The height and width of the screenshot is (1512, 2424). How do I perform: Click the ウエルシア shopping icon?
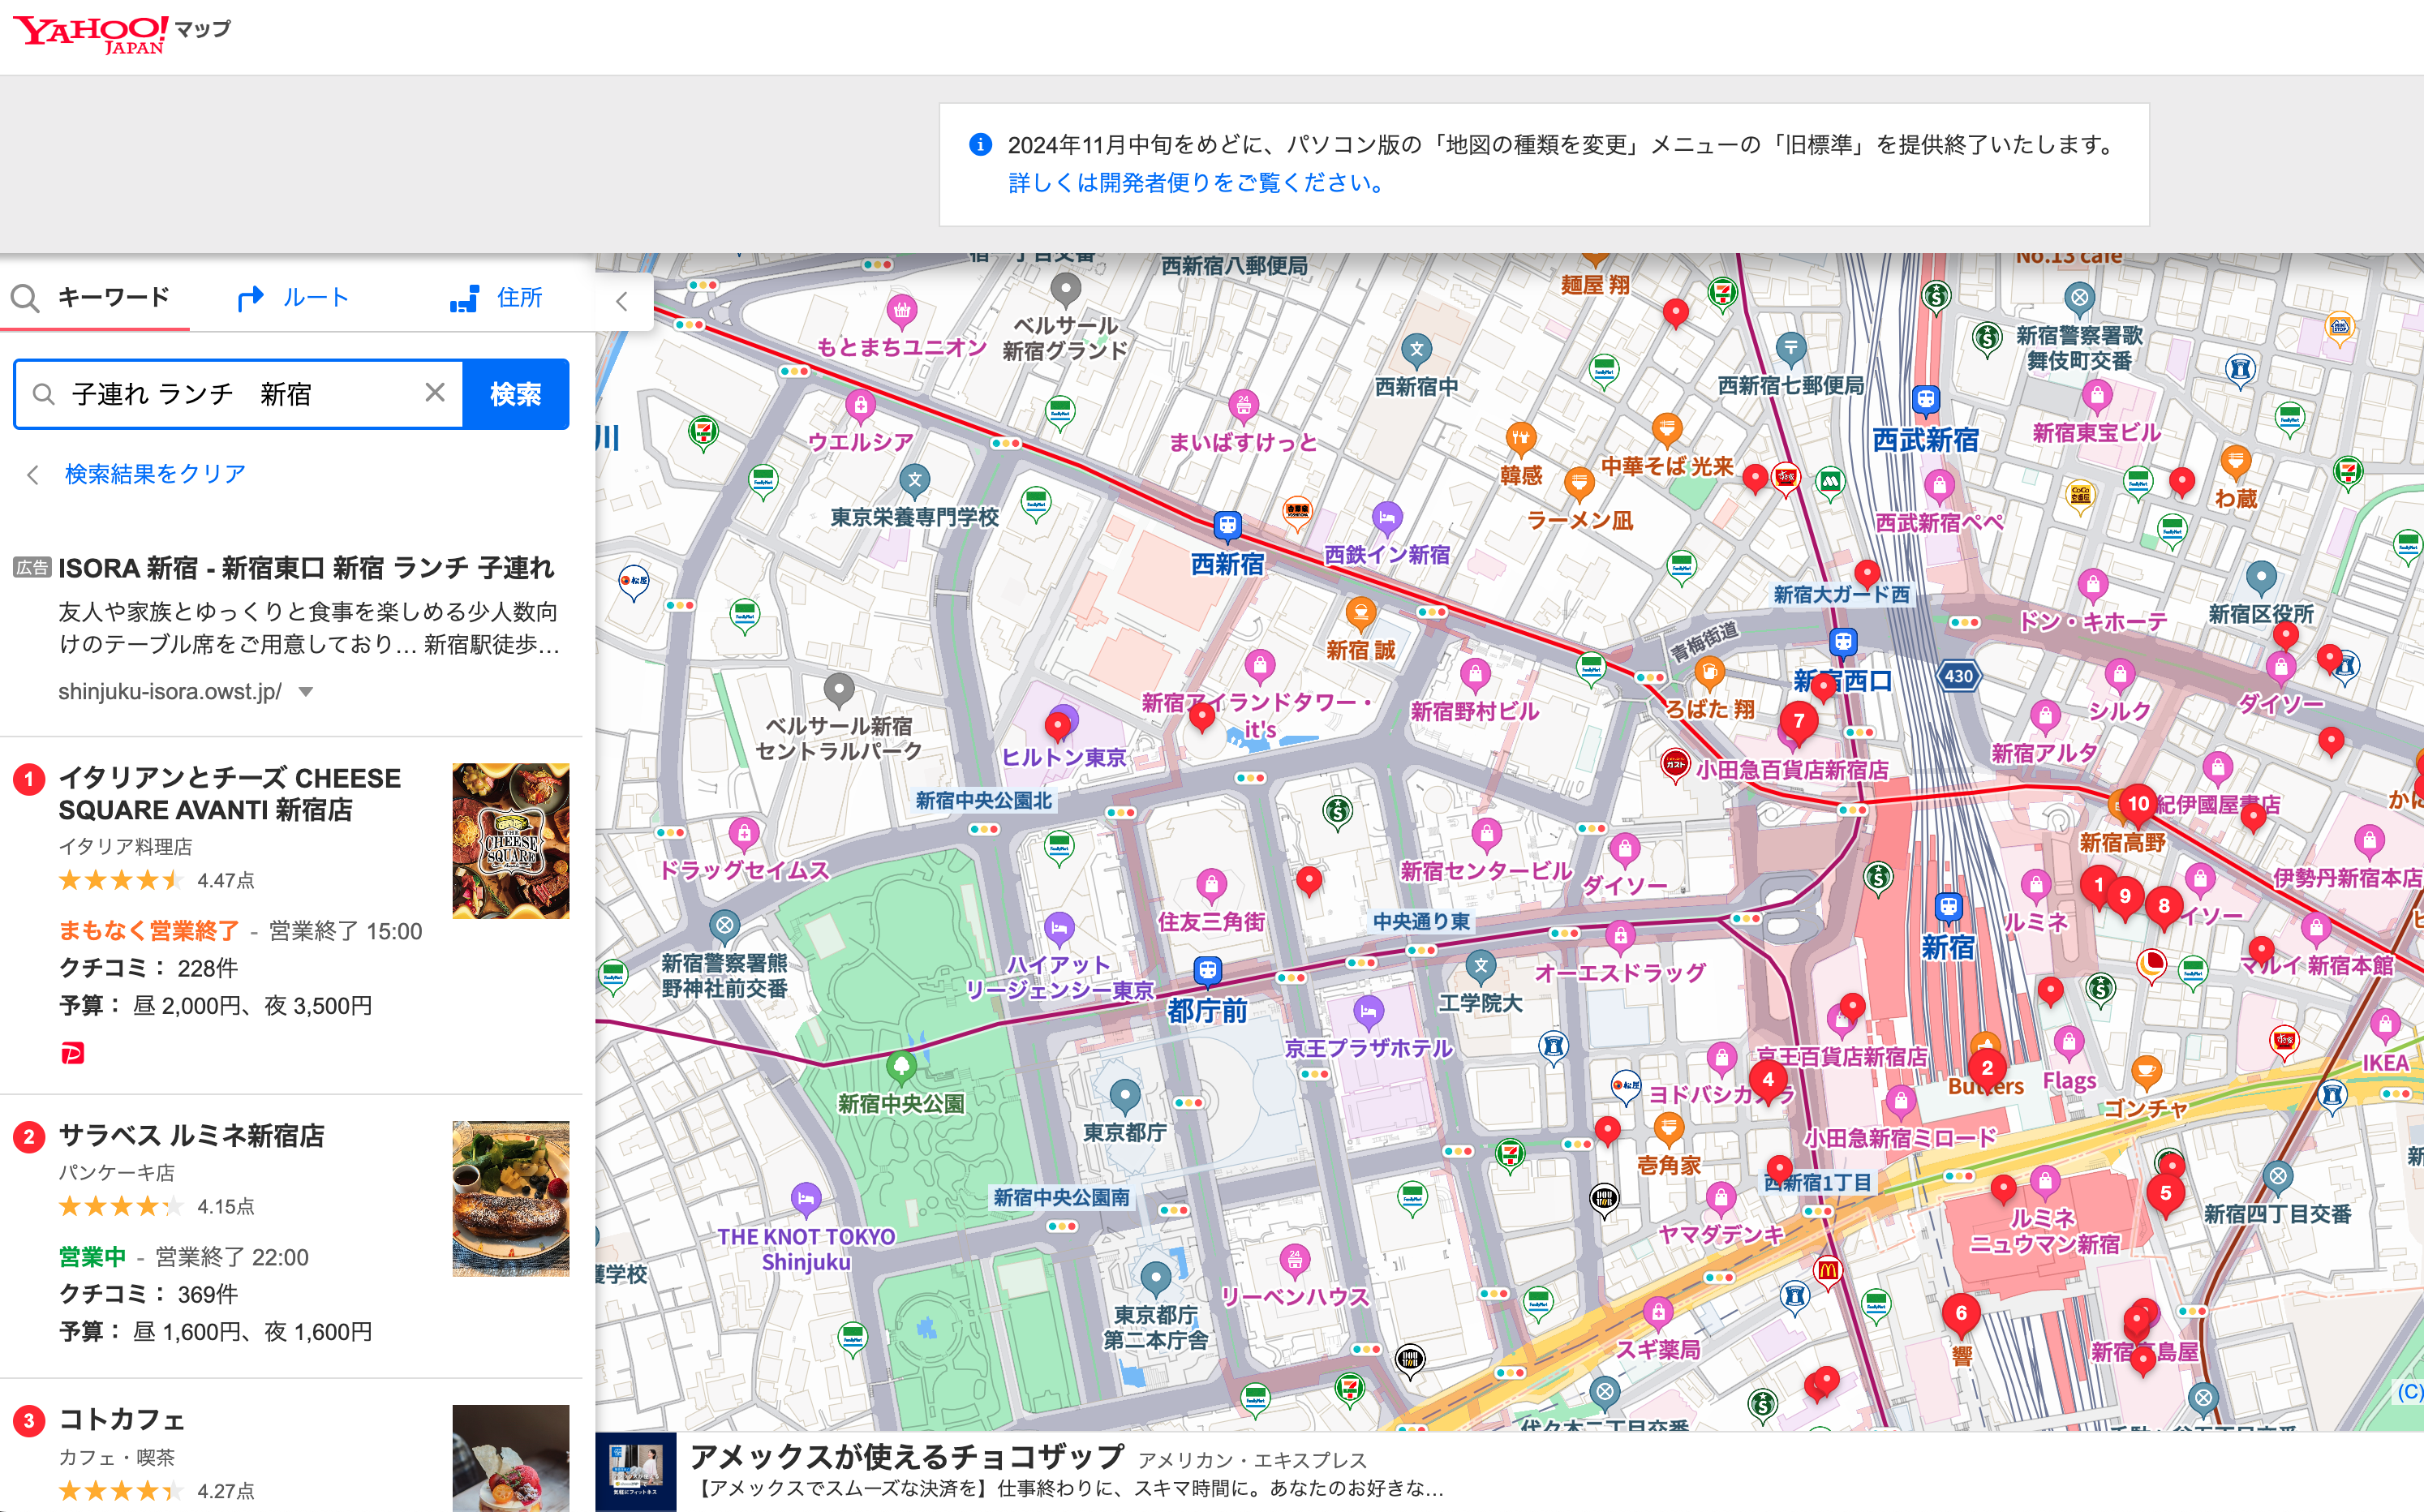pos(861,406)
